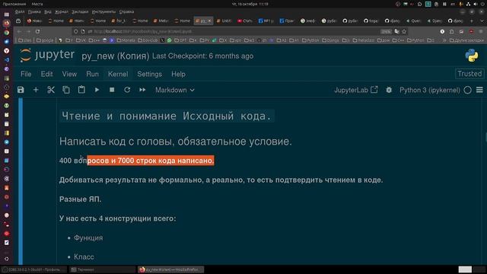Insert a new cell with the plus icon
This screenshot has height=274, width=487.
click(x=36, y=90)
